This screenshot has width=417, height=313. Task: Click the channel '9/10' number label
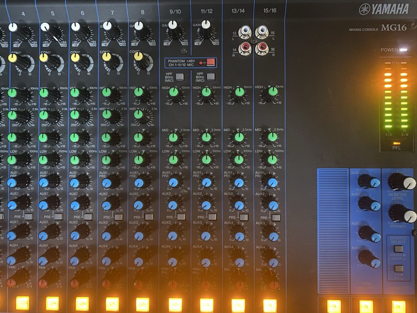coord(175,12)
